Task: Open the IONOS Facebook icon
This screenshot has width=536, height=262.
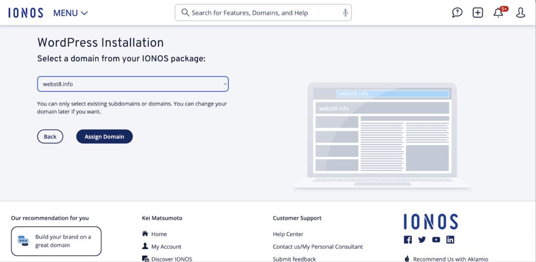Action: pyautogui.click(x=408, y=240)
